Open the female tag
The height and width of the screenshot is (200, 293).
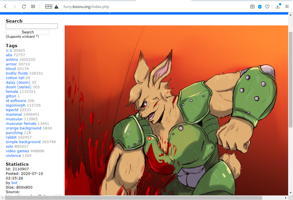pyautogui.click(x=12, y=92)
